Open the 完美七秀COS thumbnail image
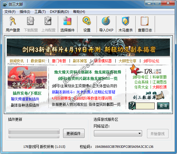Image resolution: width=177 pixels, height=154 pixels. coord(27,77)
